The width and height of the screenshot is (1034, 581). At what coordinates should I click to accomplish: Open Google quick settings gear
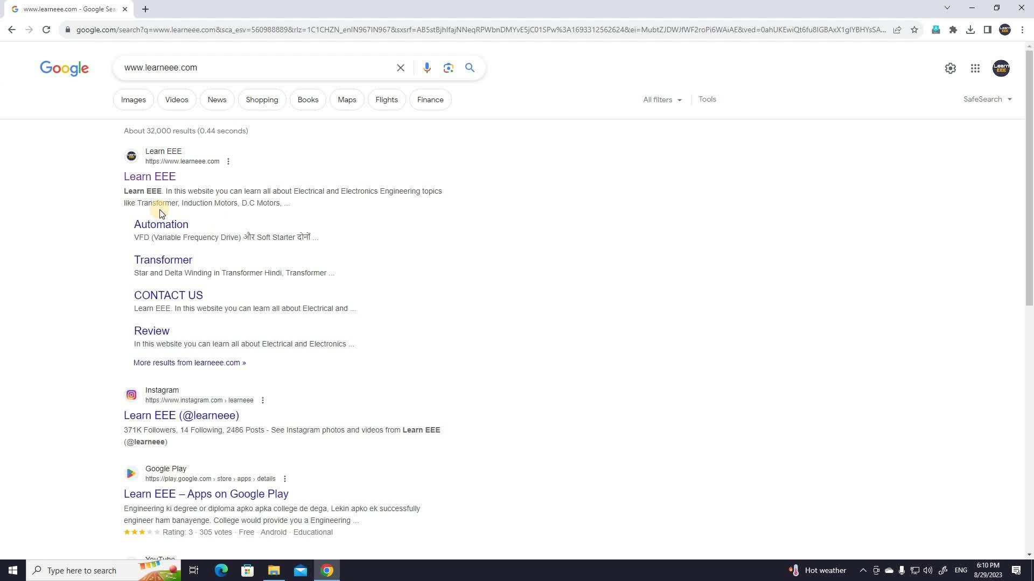pyautogui.click(x=951, y=68)
